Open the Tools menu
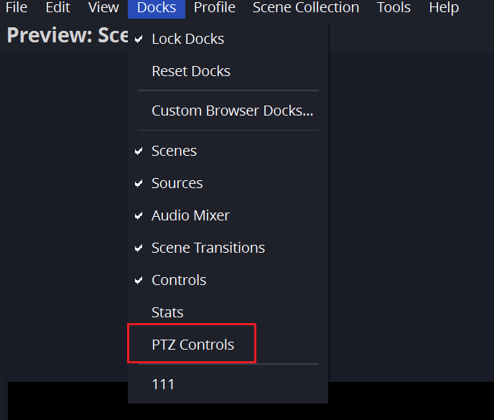The image size is (494, 420). [394, 8]
